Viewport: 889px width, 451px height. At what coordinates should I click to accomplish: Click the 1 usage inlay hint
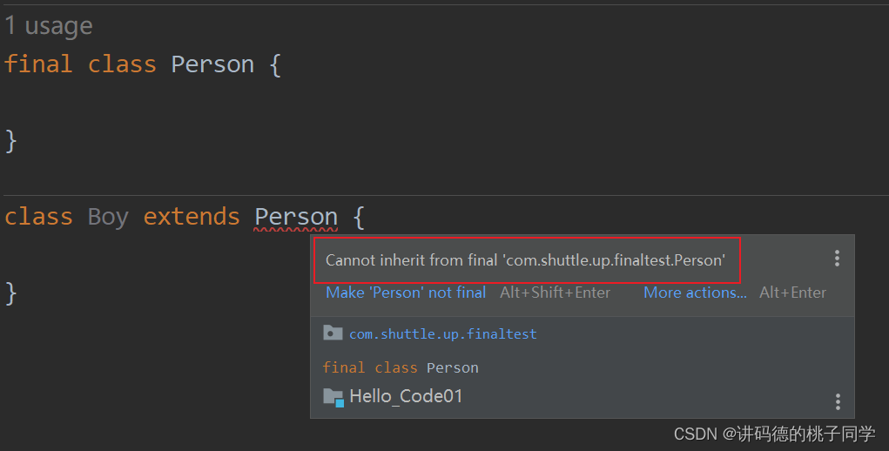49,26
